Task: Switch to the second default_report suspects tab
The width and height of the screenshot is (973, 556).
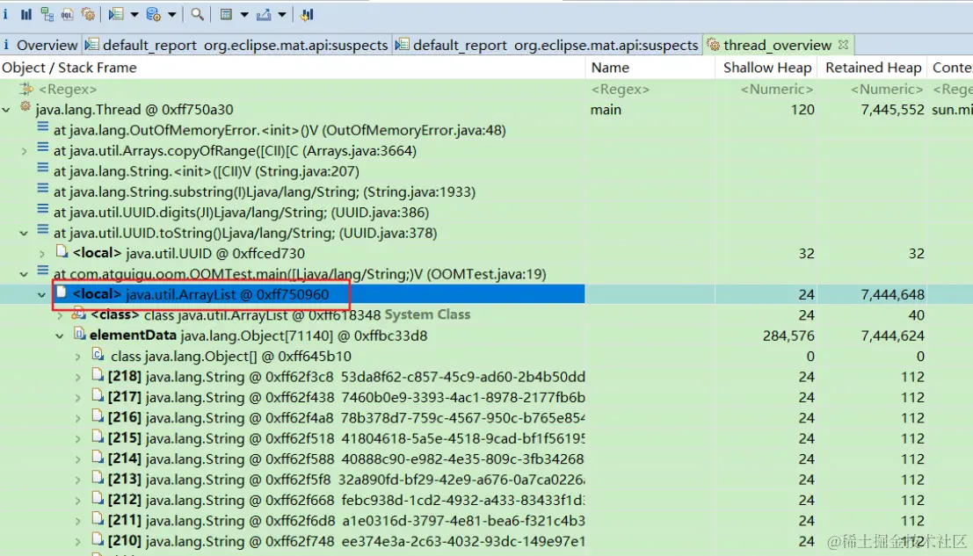Action: 547,46
